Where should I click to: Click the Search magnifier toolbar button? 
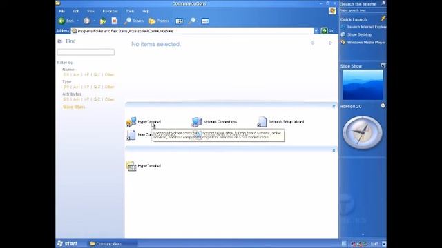[x=134, y=21]
